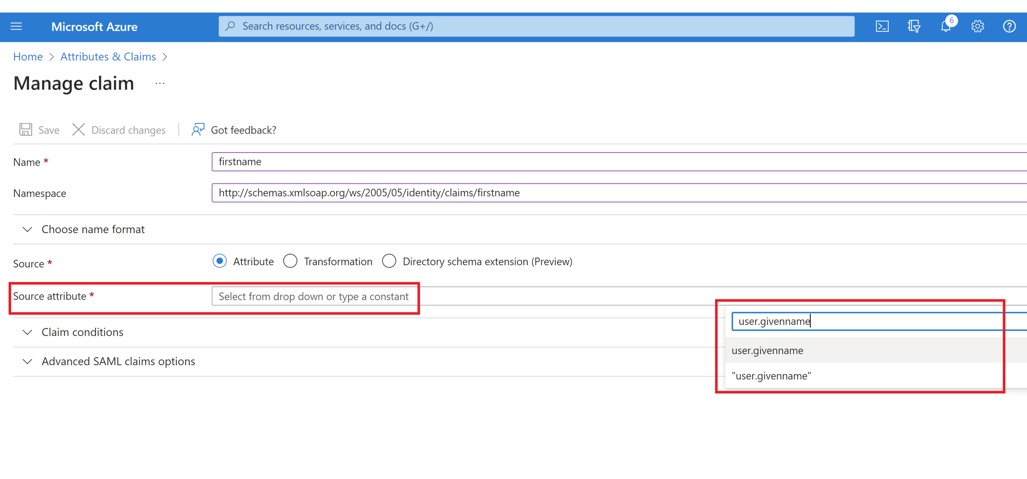Select user.givenname from the suggestion dropdown

pyautogui.click(x=767, y=351)
